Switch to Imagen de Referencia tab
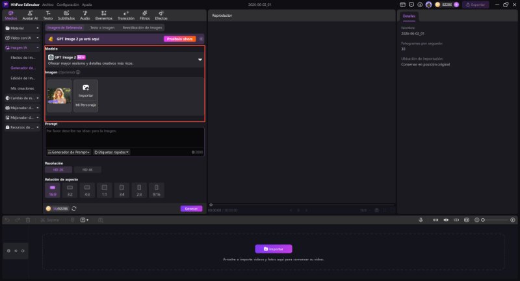 [64, 28]
